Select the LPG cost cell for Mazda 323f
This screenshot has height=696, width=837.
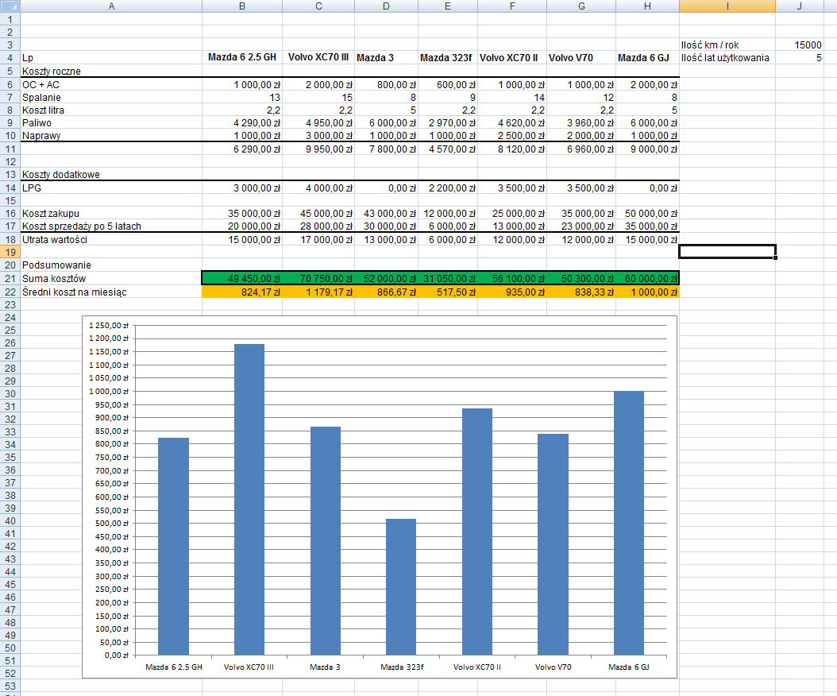pos(447,188)
